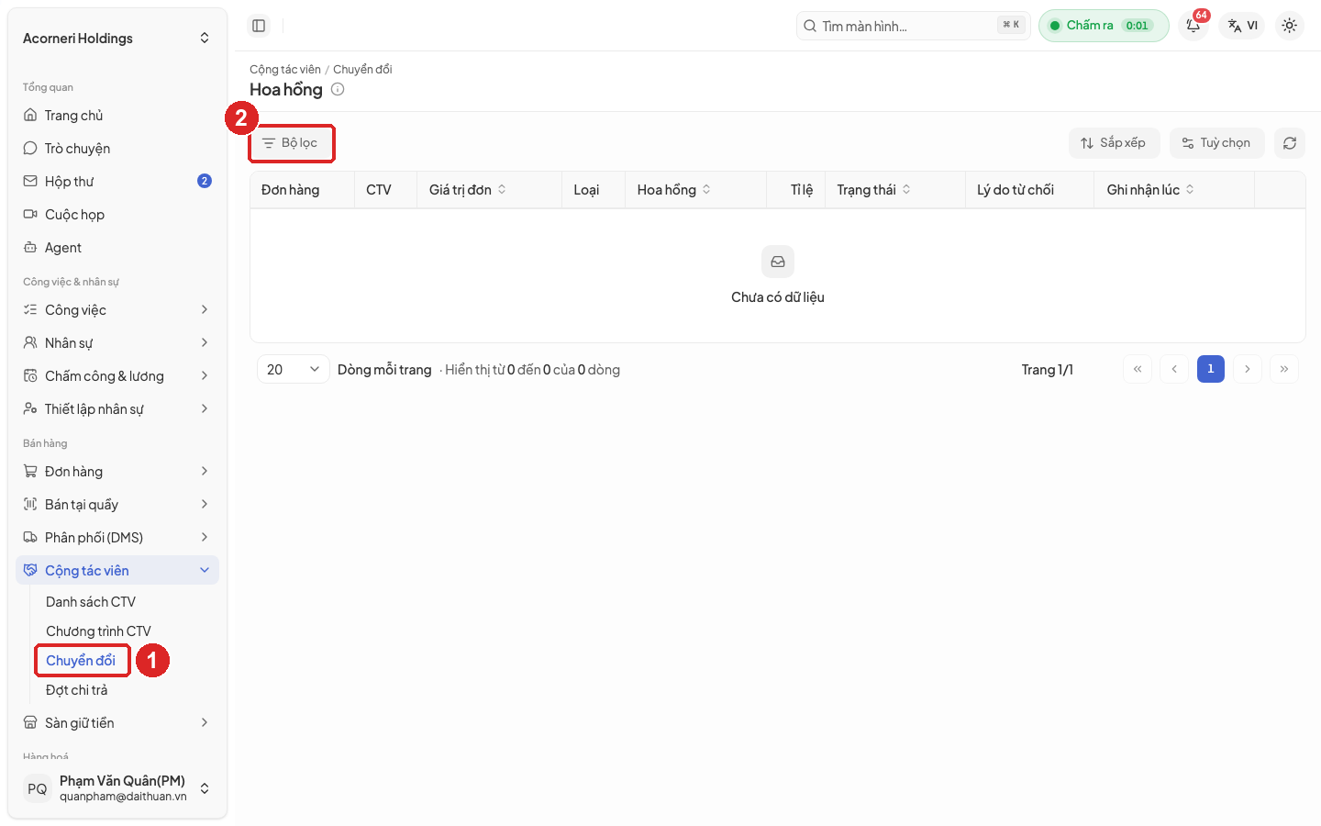Sort by Giá trị đơn column

tap(468, 190)
